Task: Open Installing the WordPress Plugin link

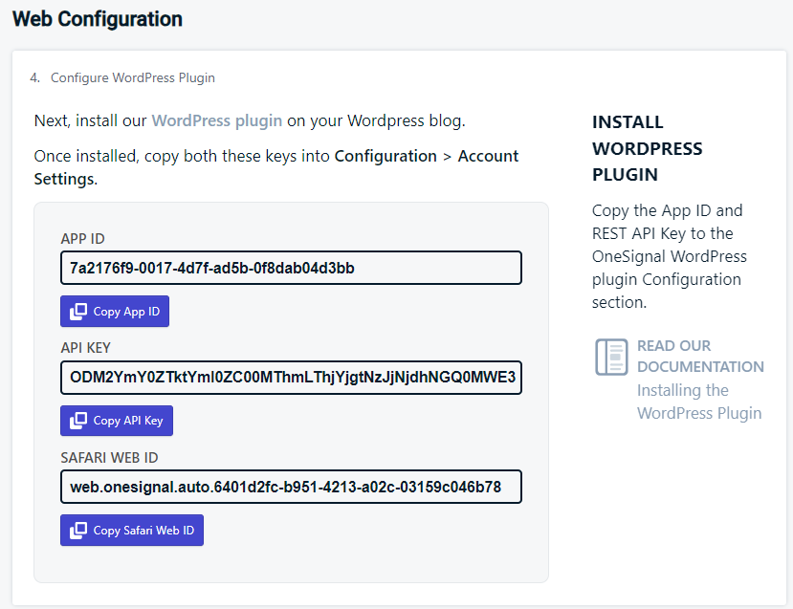Action: [x=699, y=402]
